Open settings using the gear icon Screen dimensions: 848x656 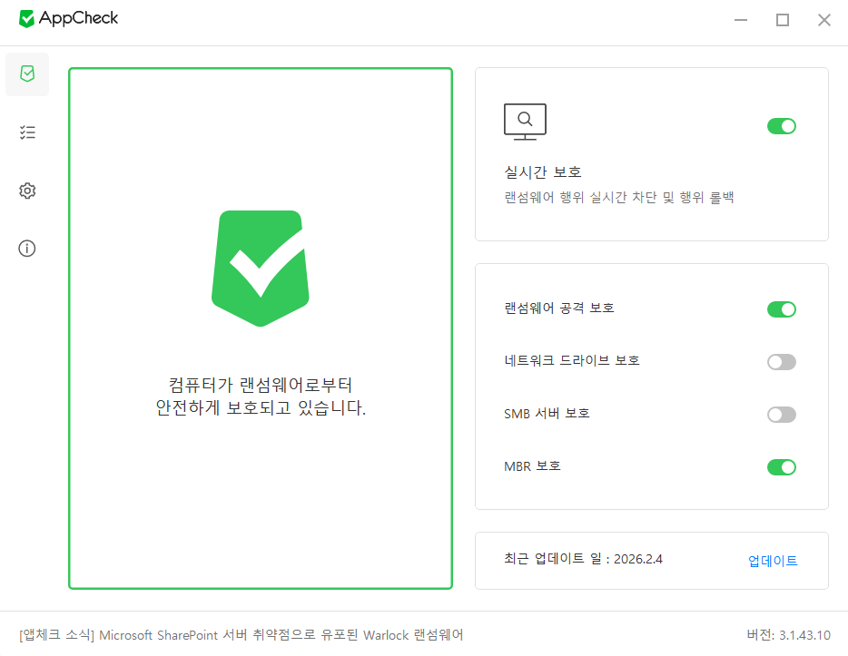pos(27,191)
